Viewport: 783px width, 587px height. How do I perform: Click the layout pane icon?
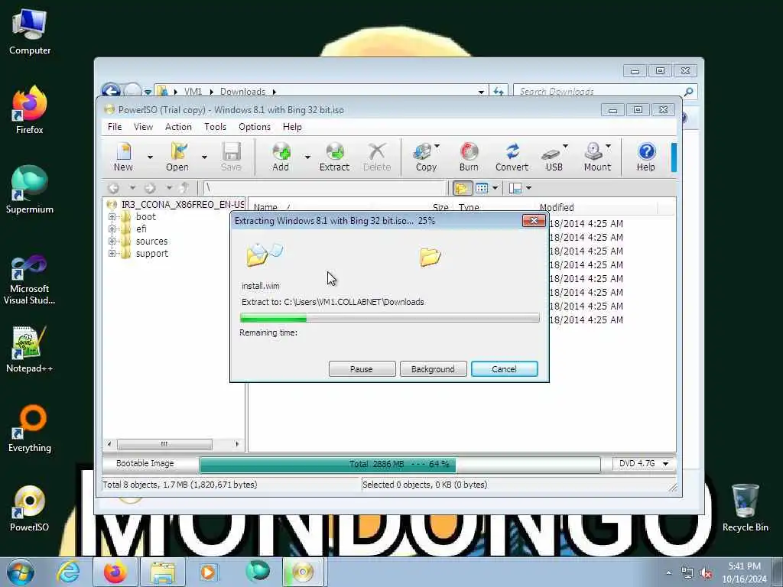click(x=515, y=188)
